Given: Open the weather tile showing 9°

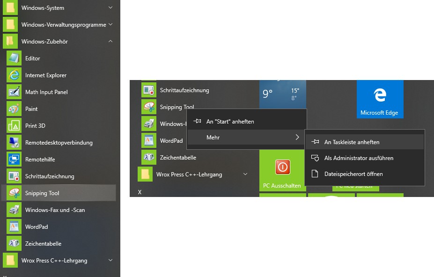Looking at the screenshot, I should tap(283, 95).
